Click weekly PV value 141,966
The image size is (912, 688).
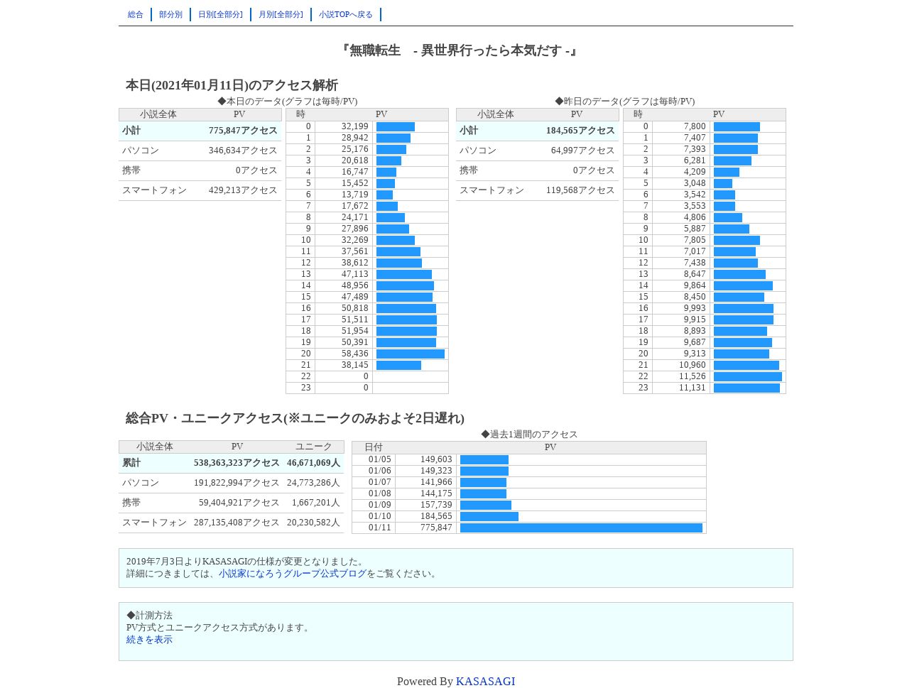(x=436, y=482)
